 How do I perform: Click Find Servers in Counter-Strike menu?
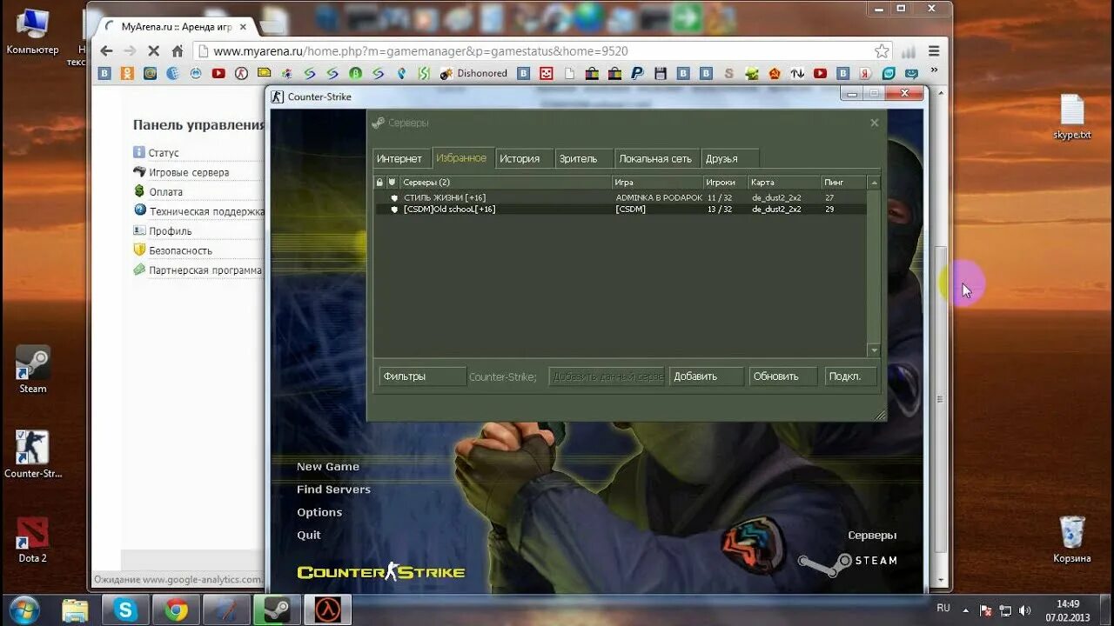pyautogui.click(x=333, y=489)
